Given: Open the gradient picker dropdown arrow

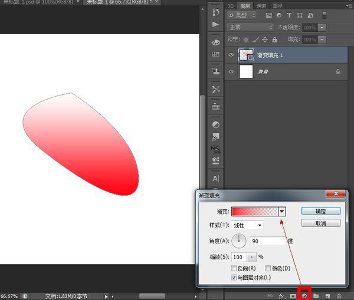Looking at the screenshot, I should coord(282,212).
